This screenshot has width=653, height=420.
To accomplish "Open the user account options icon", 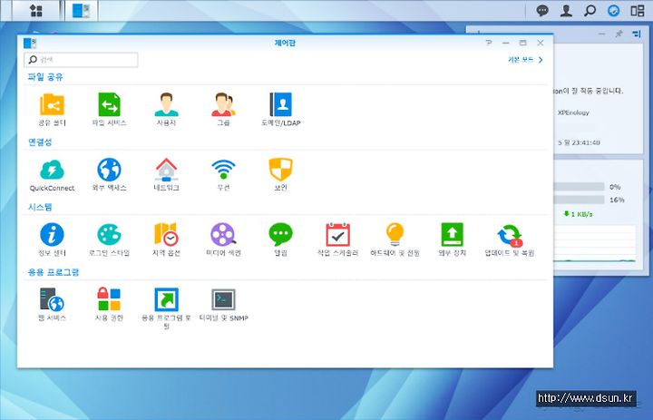I will coord(566,10).
